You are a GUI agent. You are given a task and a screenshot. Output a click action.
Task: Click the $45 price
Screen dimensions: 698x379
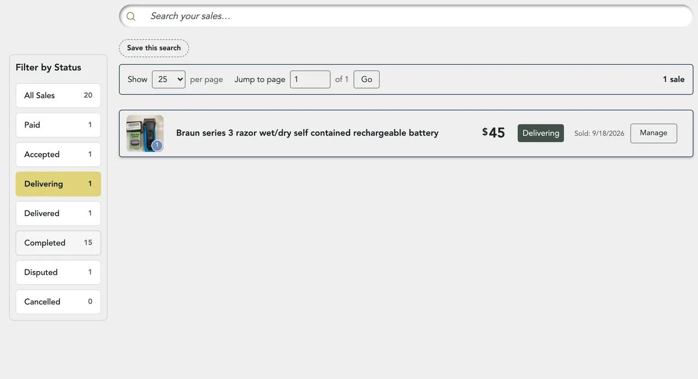[x=494, y=133]
